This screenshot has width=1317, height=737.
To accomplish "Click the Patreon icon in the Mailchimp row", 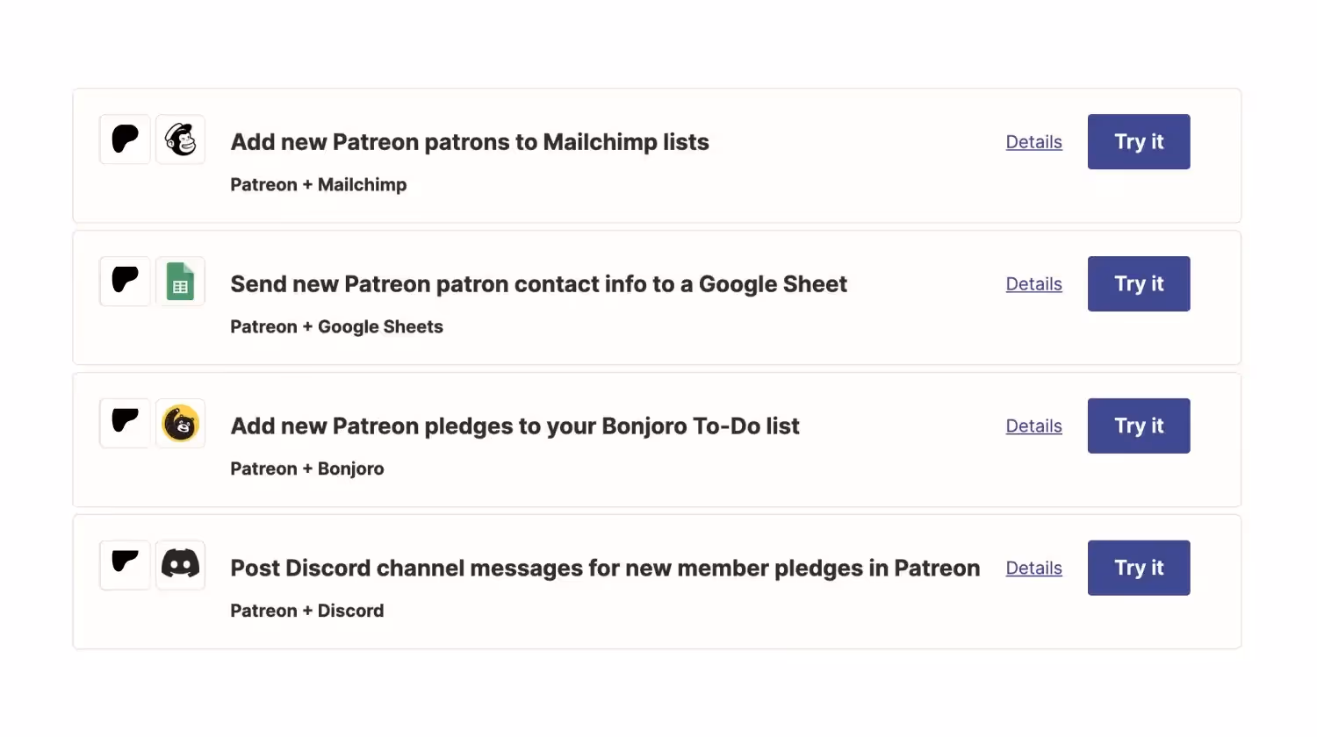I will [x=124, y=139].
